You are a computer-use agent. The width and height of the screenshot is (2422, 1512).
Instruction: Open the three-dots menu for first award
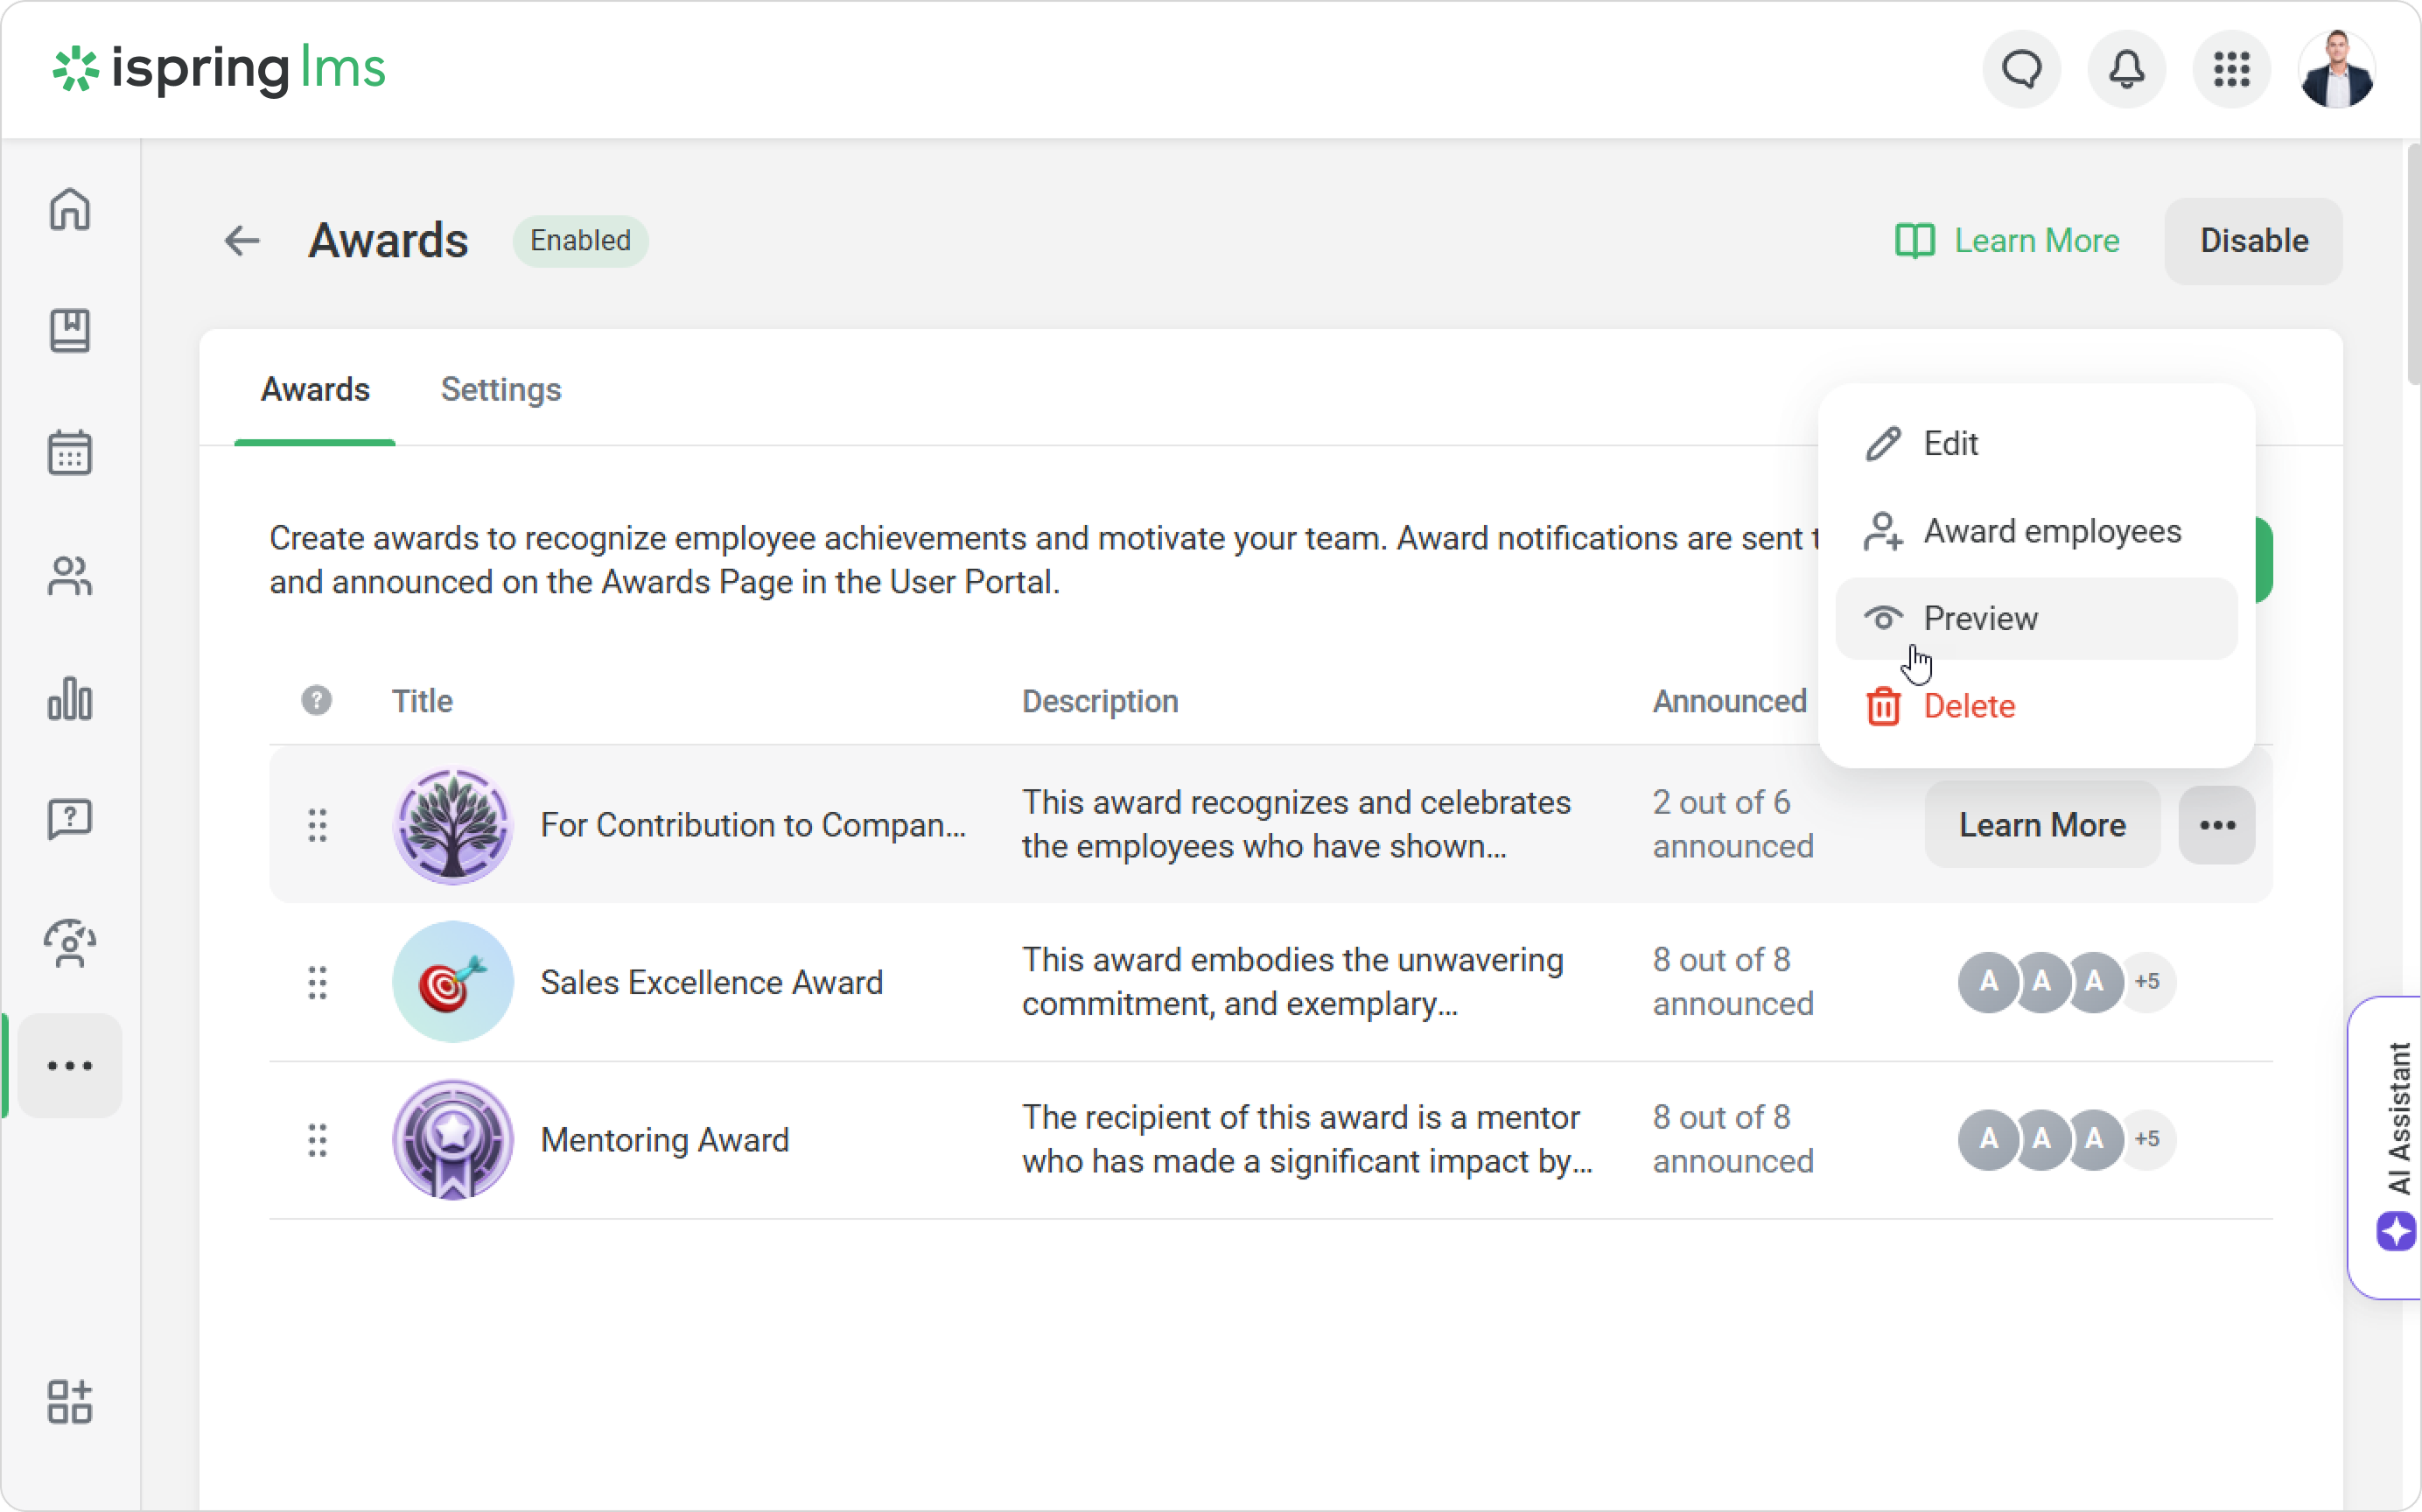pos(2216,825)
